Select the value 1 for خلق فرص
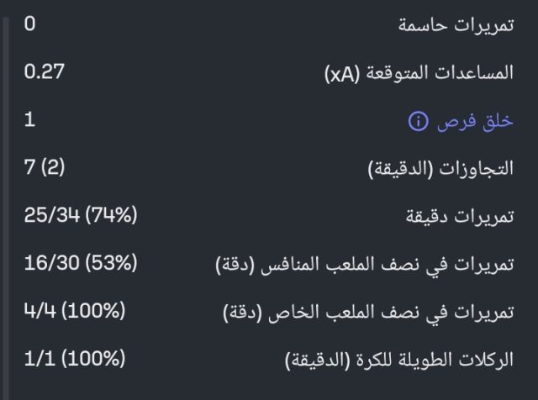 click(x=30, y=120)
